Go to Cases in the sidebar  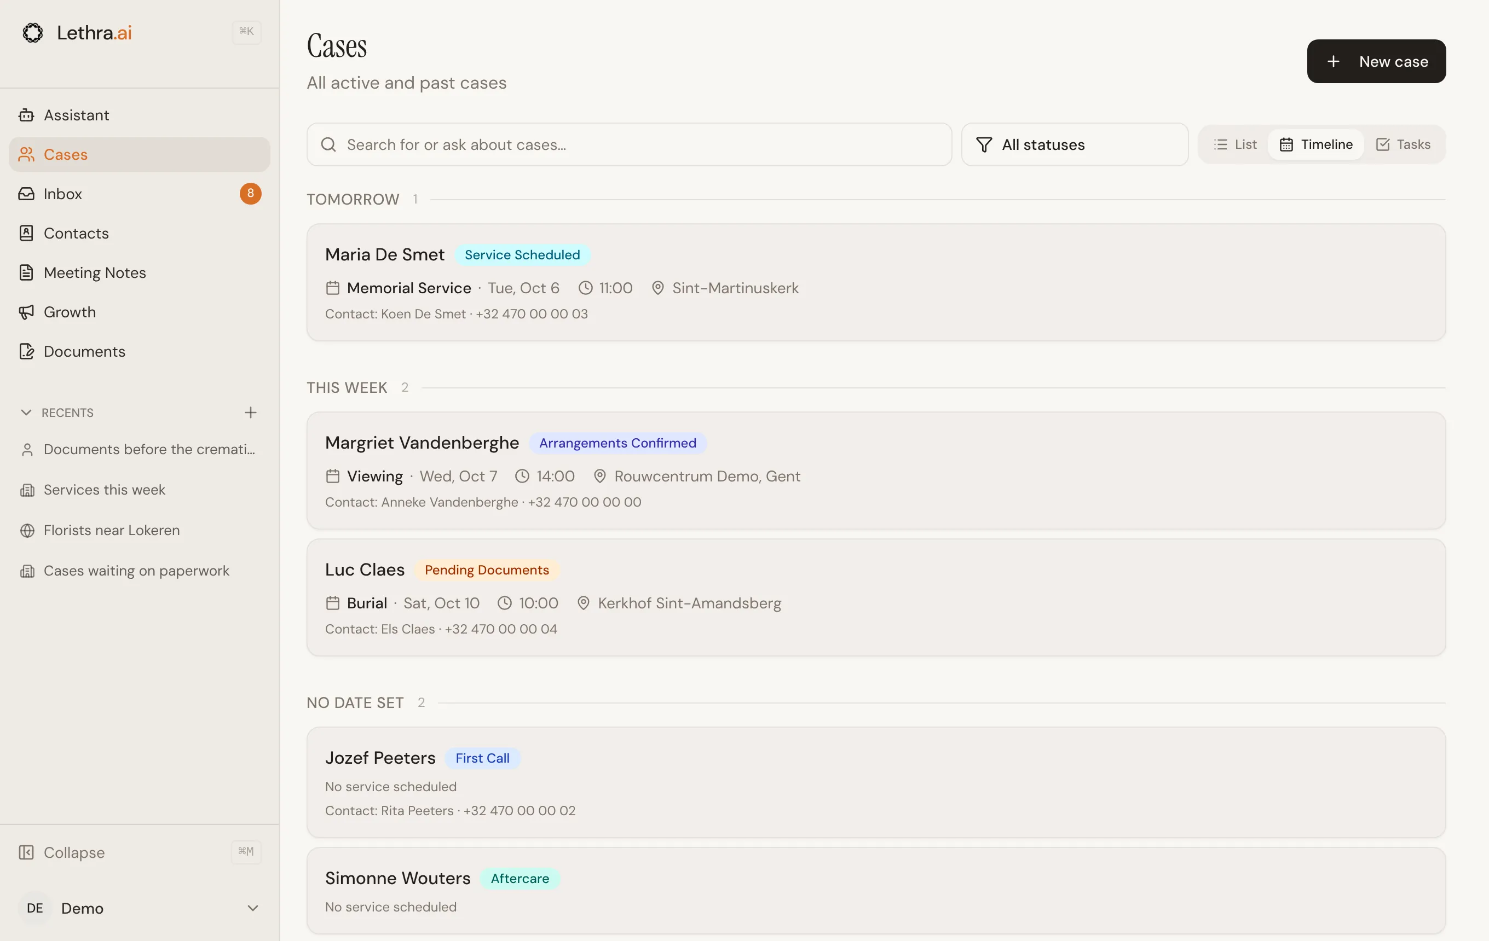[x=139, y=154]
